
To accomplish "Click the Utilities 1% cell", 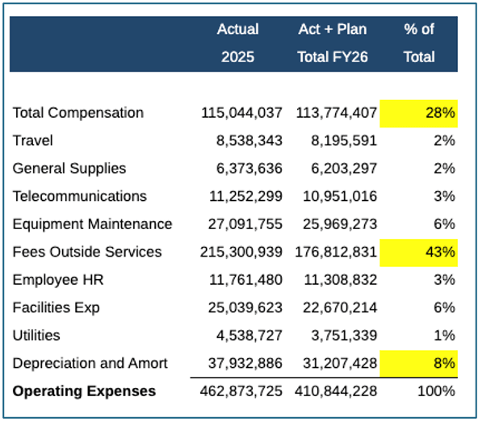I will pyautogui.click(x=444, y=336).
